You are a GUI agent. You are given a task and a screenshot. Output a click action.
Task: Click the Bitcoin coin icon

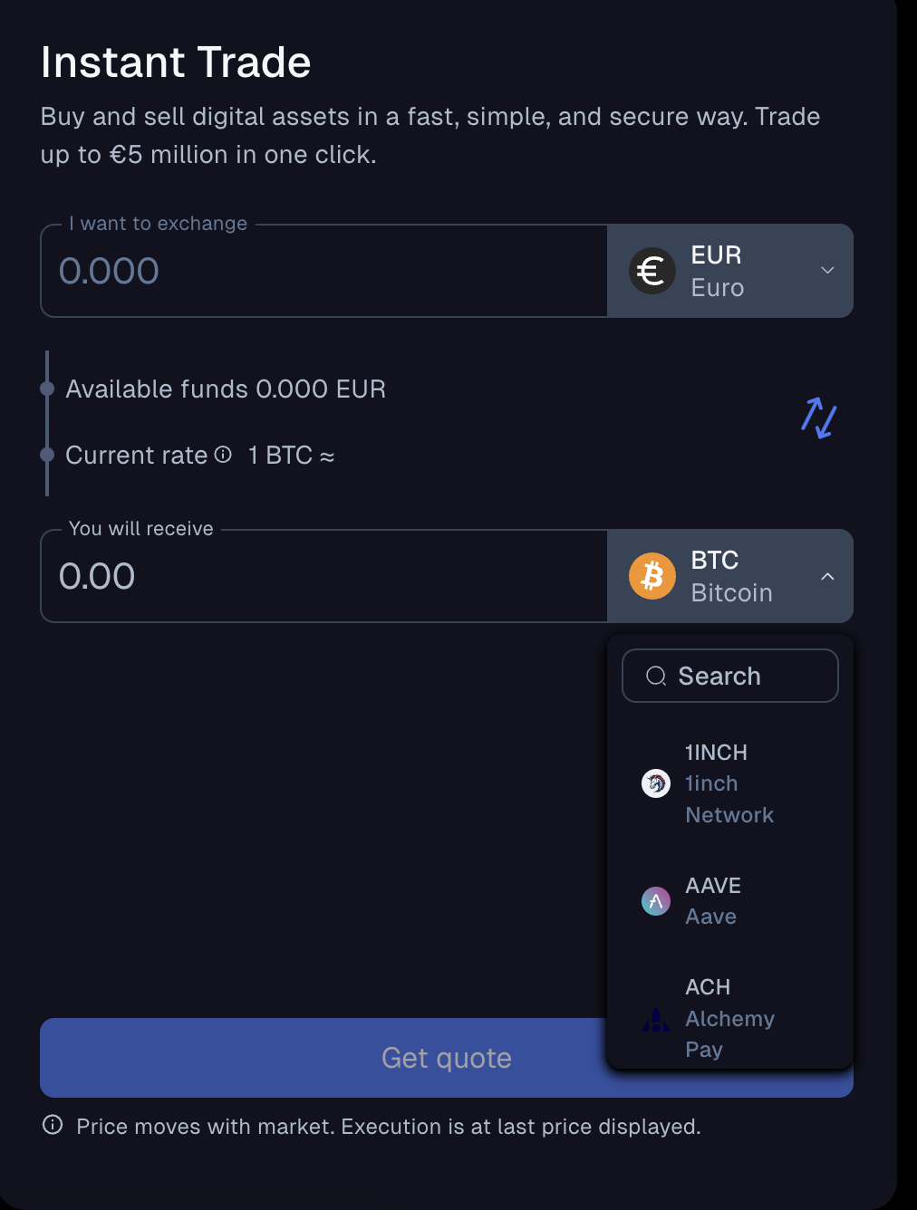click(x=652, y=575)
